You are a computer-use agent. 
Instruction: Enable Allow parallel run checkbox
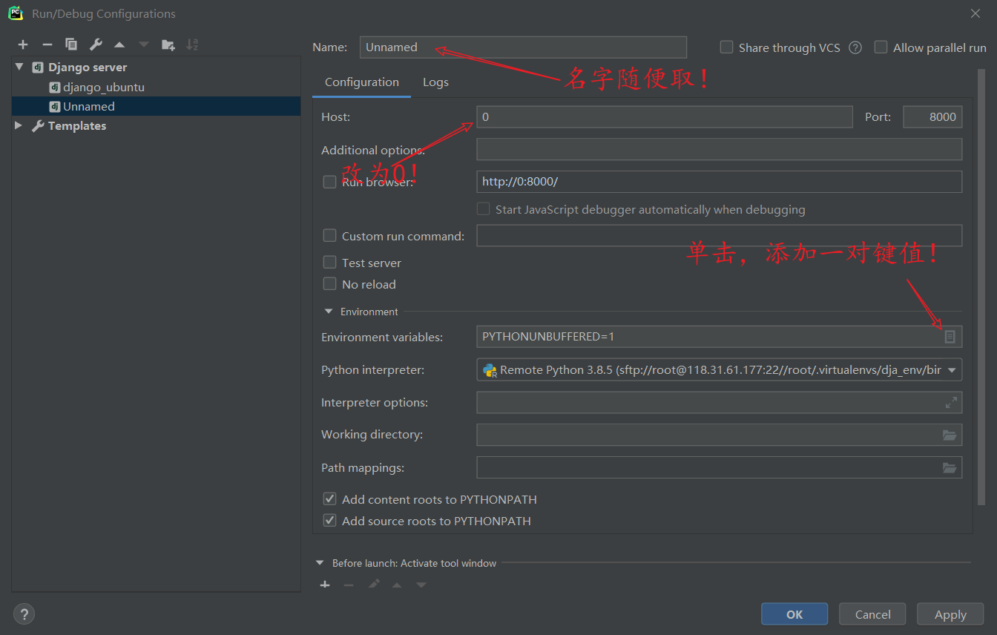tap(881, 47)
